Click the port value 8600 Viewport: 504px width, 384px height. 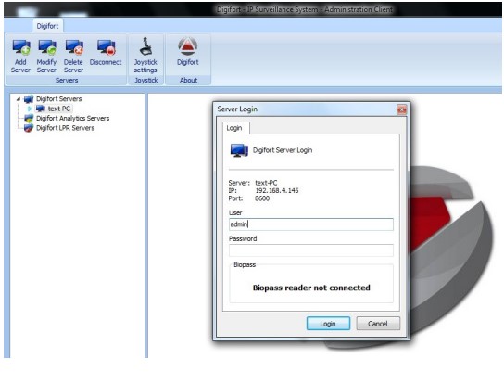tap(262, 198)
